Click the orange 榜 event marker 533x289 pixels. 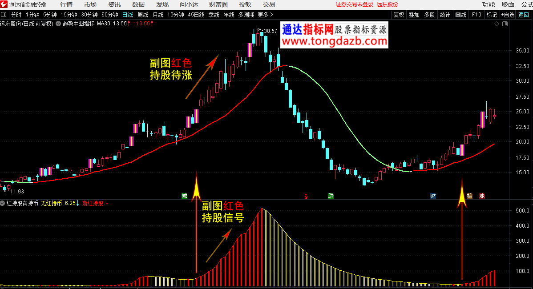(x=469, y=196)
